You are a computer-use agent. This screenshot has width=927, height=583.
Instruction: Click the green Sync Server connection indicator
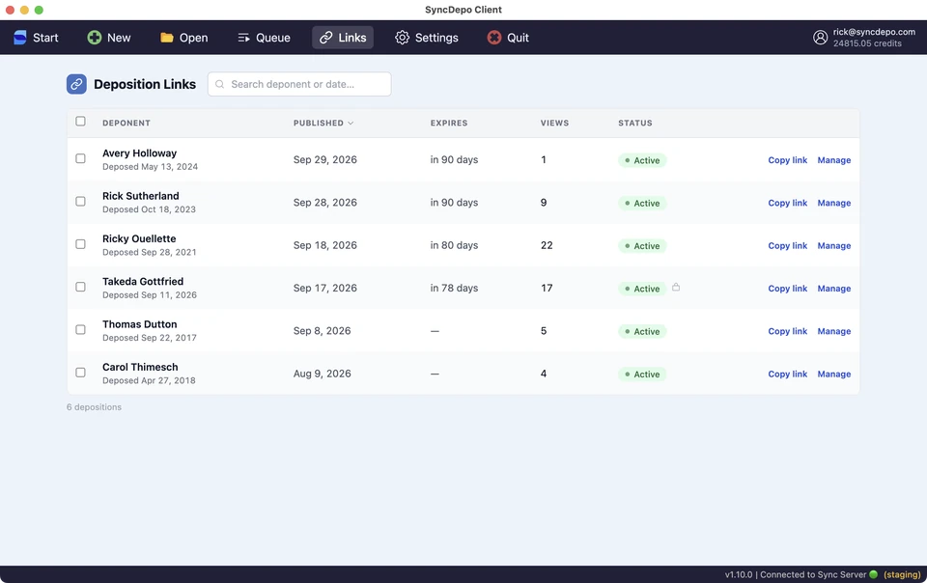[873, 574]
